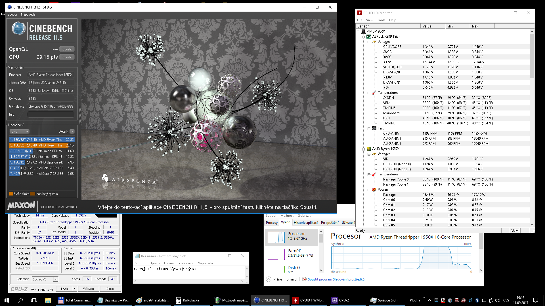The height and width of the screenshot is (306, 545).
Task: Collapse the Voltages node under ASRock X399
Action: point(369,42)
